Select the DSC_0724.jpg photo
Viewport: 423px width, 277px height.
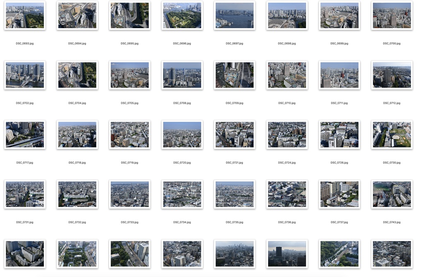(x=287, y=135)
